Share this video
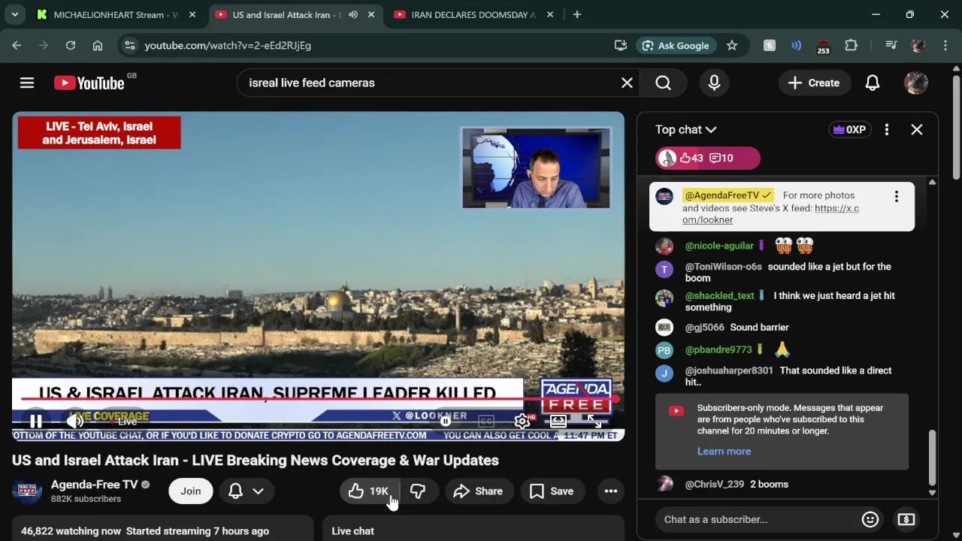Viewport: 962px width, 541px height. pos(478,491)
